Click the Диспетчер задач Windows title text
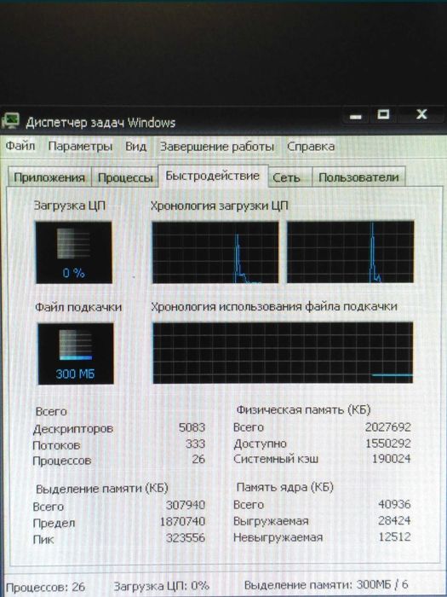This screenshot has height=597, width=447. pyautogui.click(x=100, y=123)
